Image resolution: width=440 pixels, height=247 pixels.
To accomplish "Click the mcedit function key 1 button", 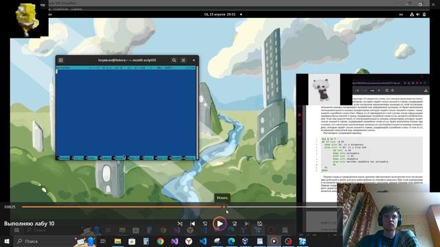I will [63, 158].
